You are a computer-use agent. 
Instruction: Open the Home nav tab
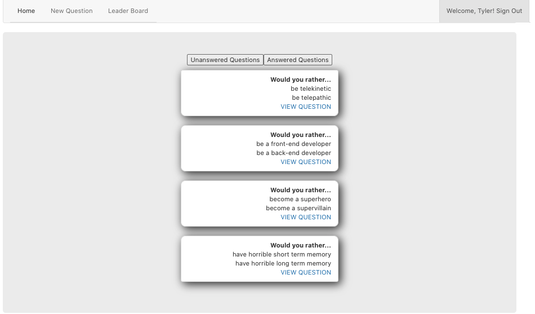(x=26, y=11)
